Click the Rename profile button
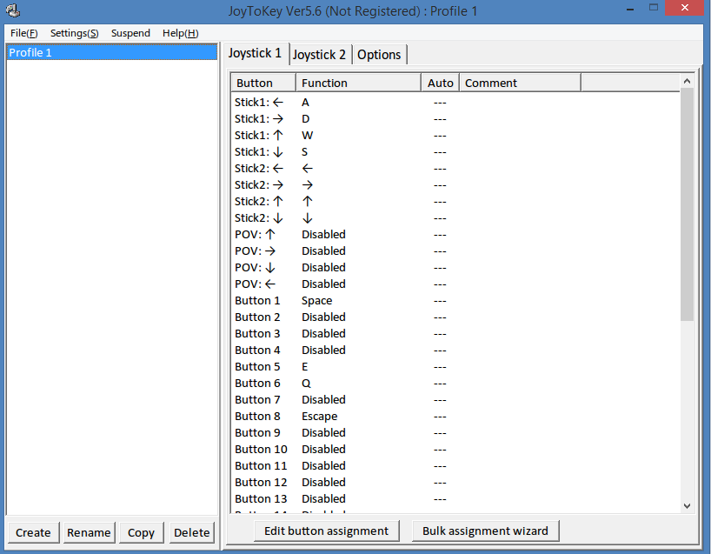 (89, 532)
